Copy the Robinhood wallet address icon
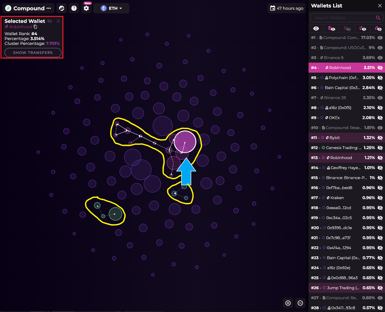 [x=35, y=27]
